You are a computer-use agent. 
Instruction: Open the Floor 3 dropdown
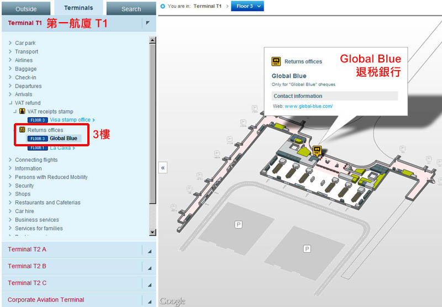(x=248, y=6)
